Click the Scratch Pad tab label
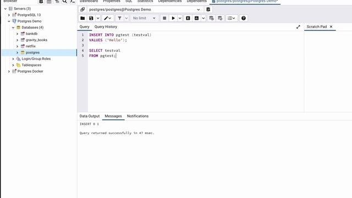 click(317, 27)
